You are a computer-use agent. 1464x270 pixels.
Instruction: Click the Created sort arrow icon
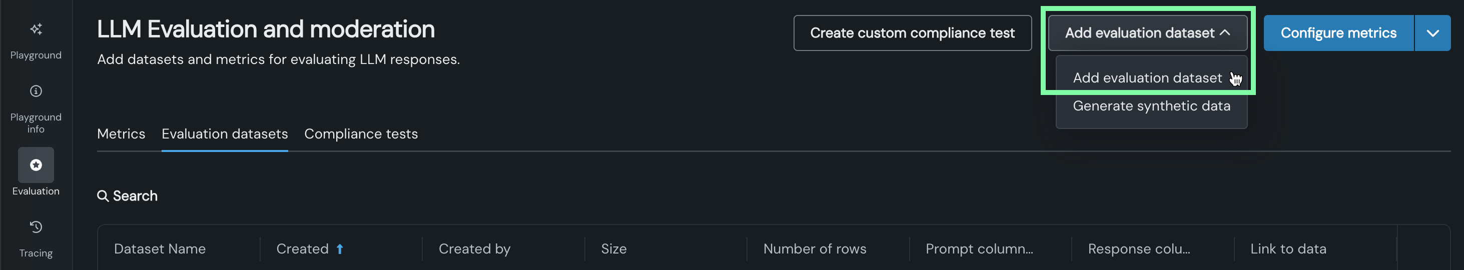pyautogui.click(x=340, y=249)
